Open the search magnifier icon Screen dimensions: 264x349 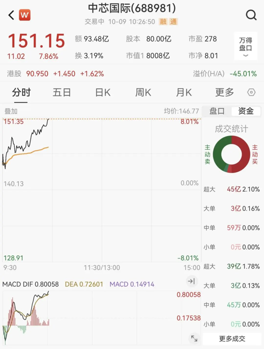tap(251, 15)
